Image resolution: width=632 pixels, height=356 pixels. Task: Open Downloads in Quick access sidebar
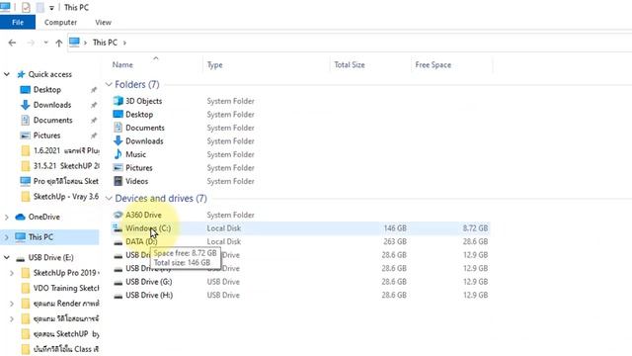pyautogui.click(x=52, y=105)
